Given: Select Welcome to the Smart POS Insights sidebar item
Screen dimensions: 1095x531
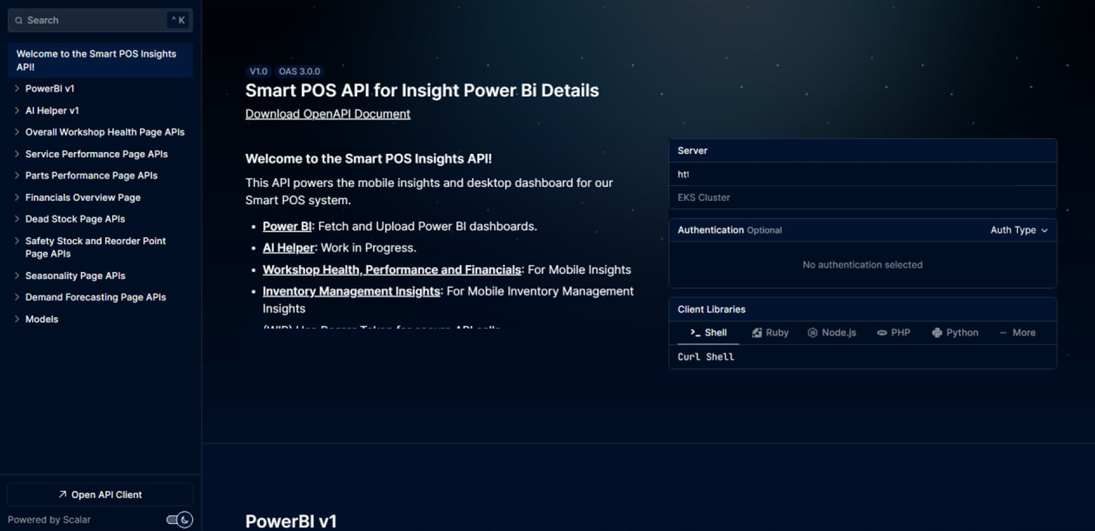Looking at the screenshot, I should [x=96, y=60].
